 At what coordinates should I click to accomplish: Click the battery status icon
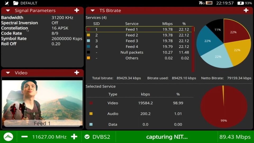pos(241,3)
